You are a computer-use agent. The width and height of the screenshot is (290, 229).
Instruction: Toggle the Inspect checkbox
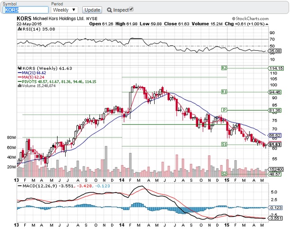131,9
